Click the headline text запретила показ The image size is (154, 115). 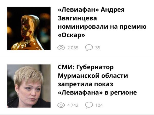[x=85, y=84]
